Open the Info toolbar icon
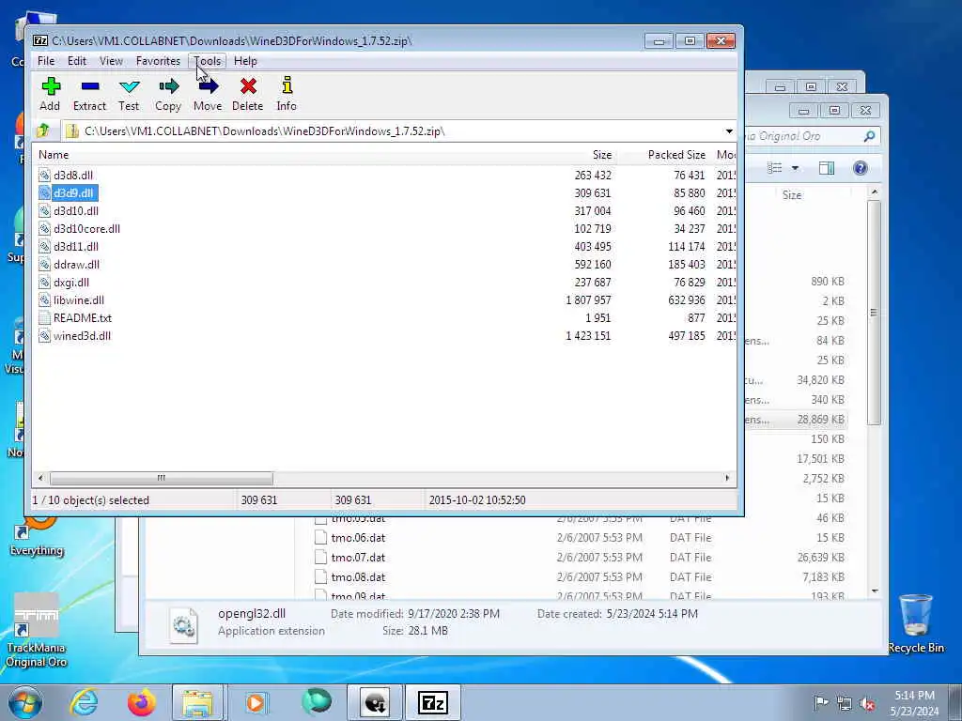 coord(287,94)
